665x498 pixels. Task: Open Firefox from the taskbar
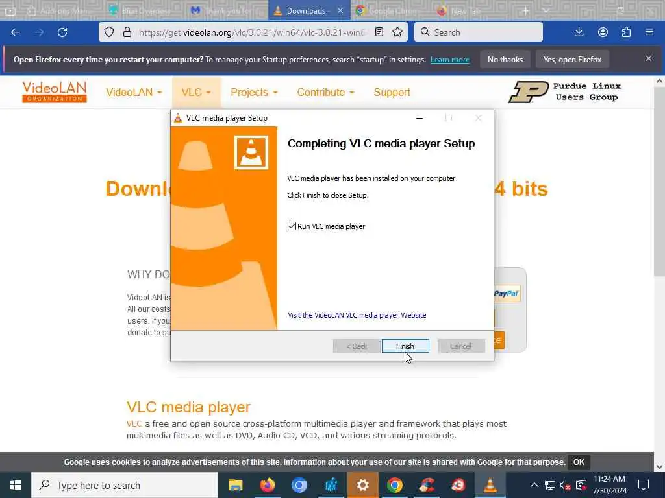pyautogui.click(x=267, y=485)
